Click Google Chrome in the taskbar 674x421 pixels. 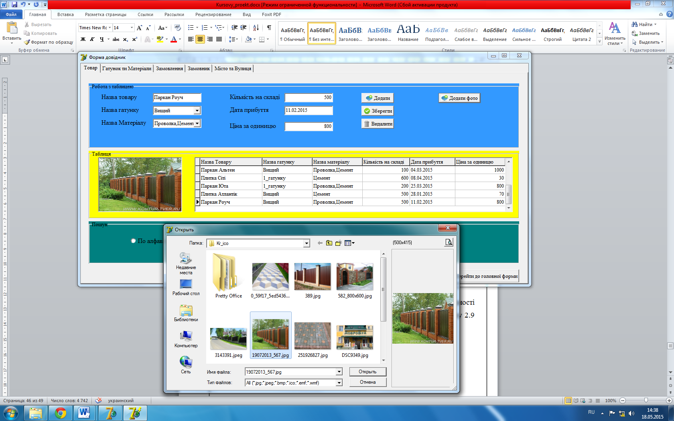point(61,413)
